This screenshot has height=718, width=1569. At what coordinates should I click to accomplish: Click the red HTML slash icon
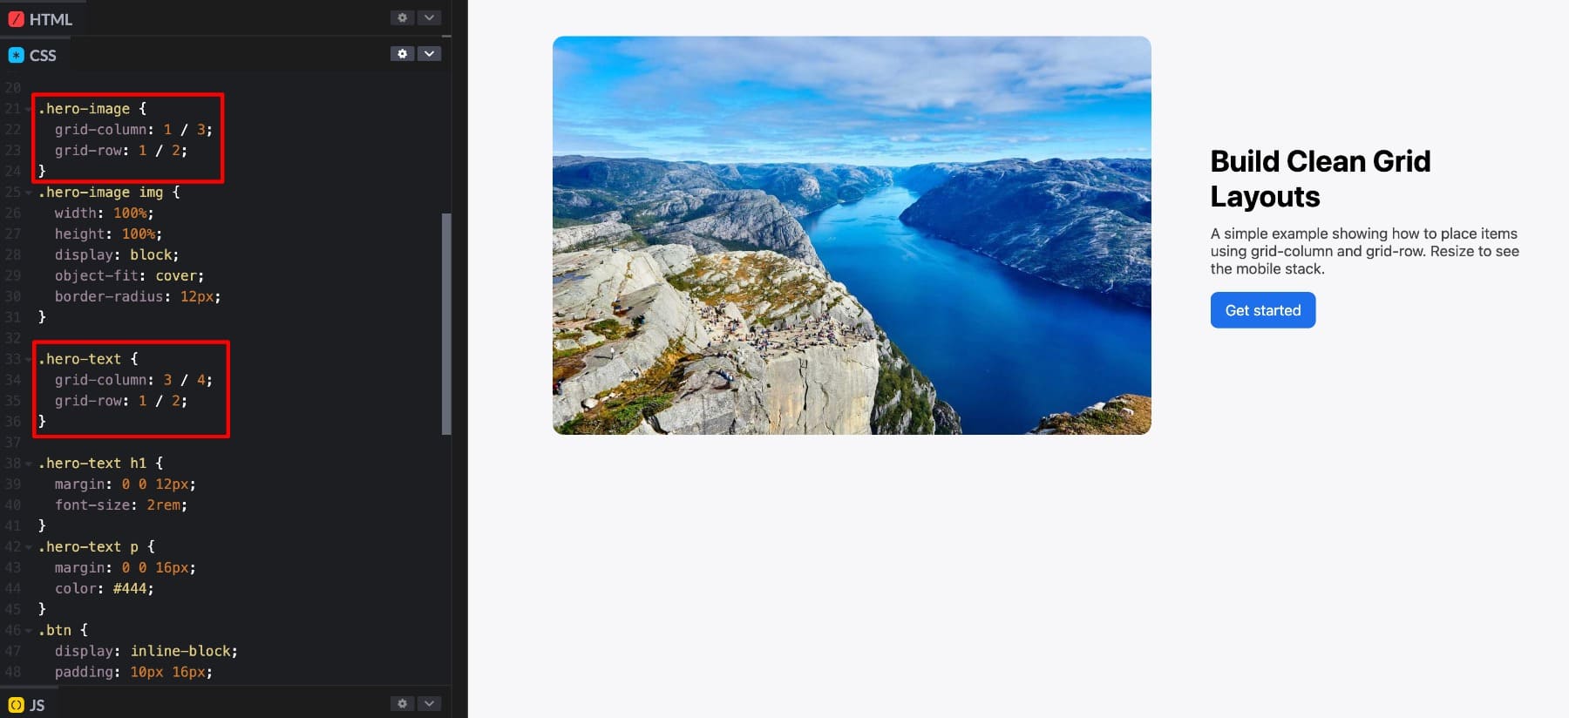(16, 19)
